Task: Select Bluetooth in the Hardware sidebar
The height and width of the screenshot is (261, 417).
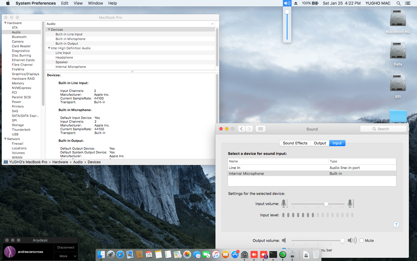Action: point(19,37)
